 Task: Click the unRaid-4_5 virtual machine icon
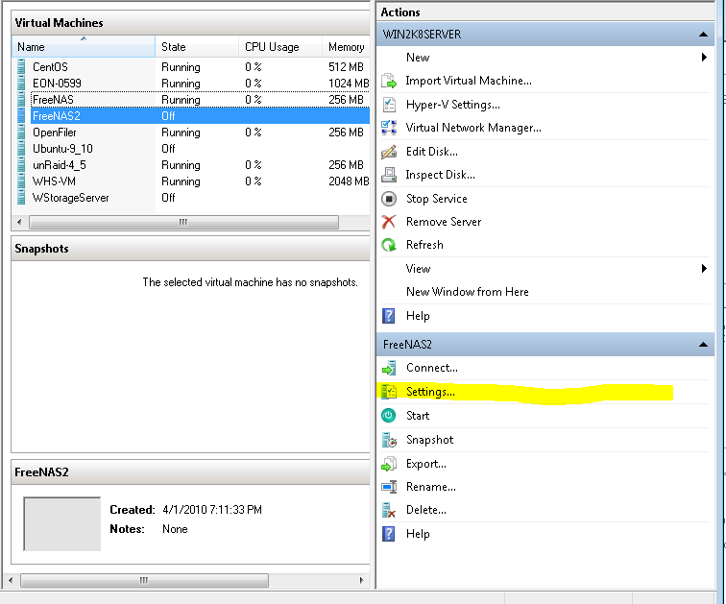[x=21, y=165]
